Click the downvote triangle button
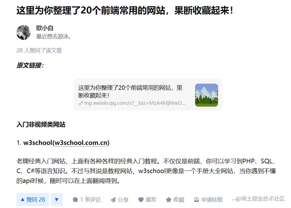Screen dimensions: 291x208 coord(57,200)
